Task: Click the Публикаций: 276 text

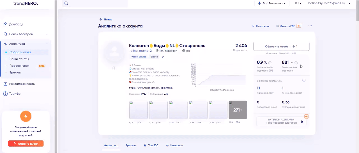Action: (159, 94)
